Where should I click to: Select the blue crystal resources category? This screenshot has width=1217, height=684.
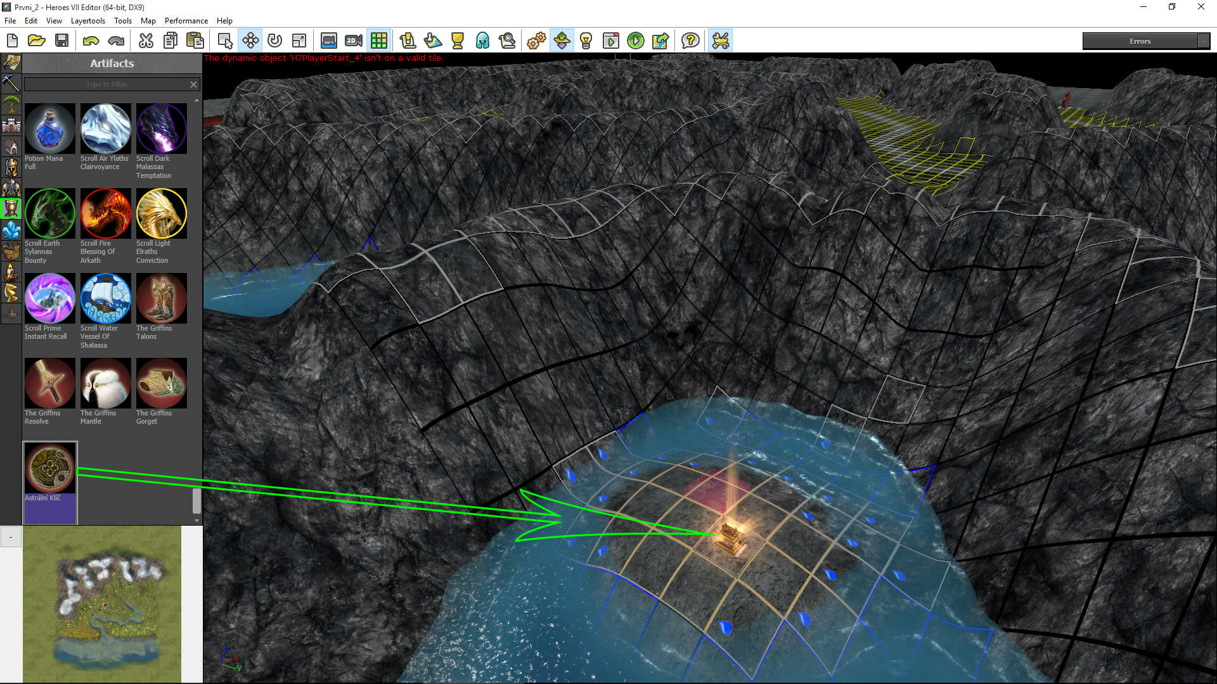coord(11,230)
